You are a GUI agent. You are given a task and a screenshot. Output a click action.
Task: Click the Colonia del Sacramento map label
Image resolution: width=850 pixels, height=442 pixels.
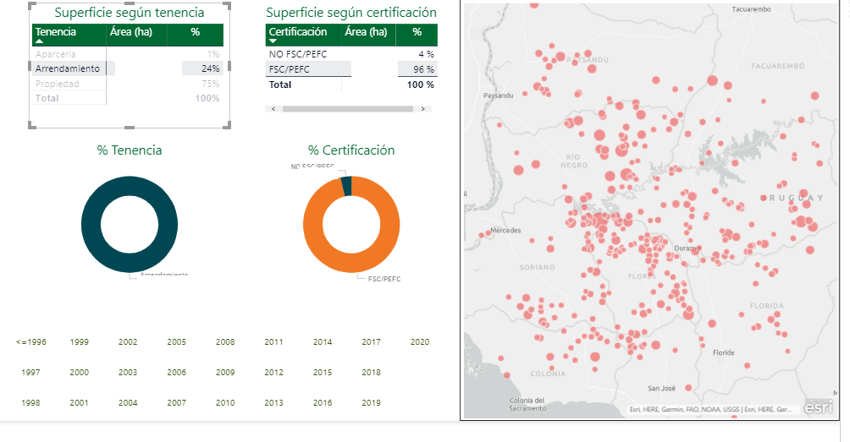pyautogui.click(x=527, y=405)
